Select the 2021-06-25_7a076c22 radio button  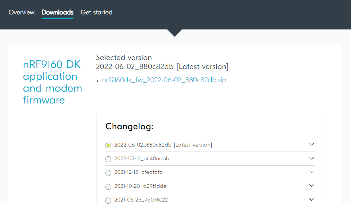pyautogui.click(x=108, y=200)
